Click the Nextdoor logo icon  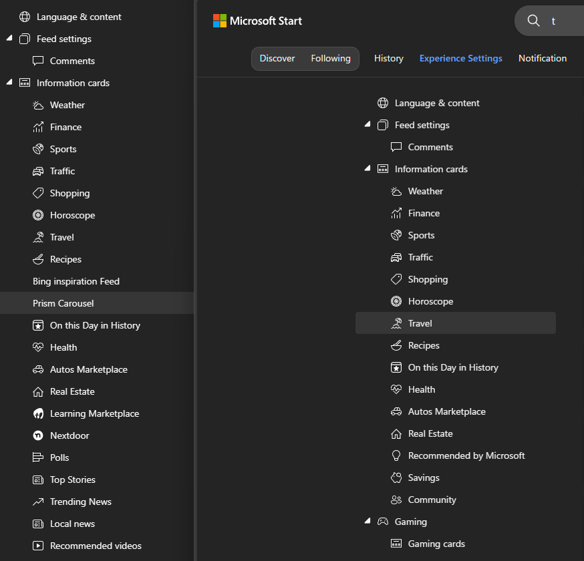pos(38,435)
